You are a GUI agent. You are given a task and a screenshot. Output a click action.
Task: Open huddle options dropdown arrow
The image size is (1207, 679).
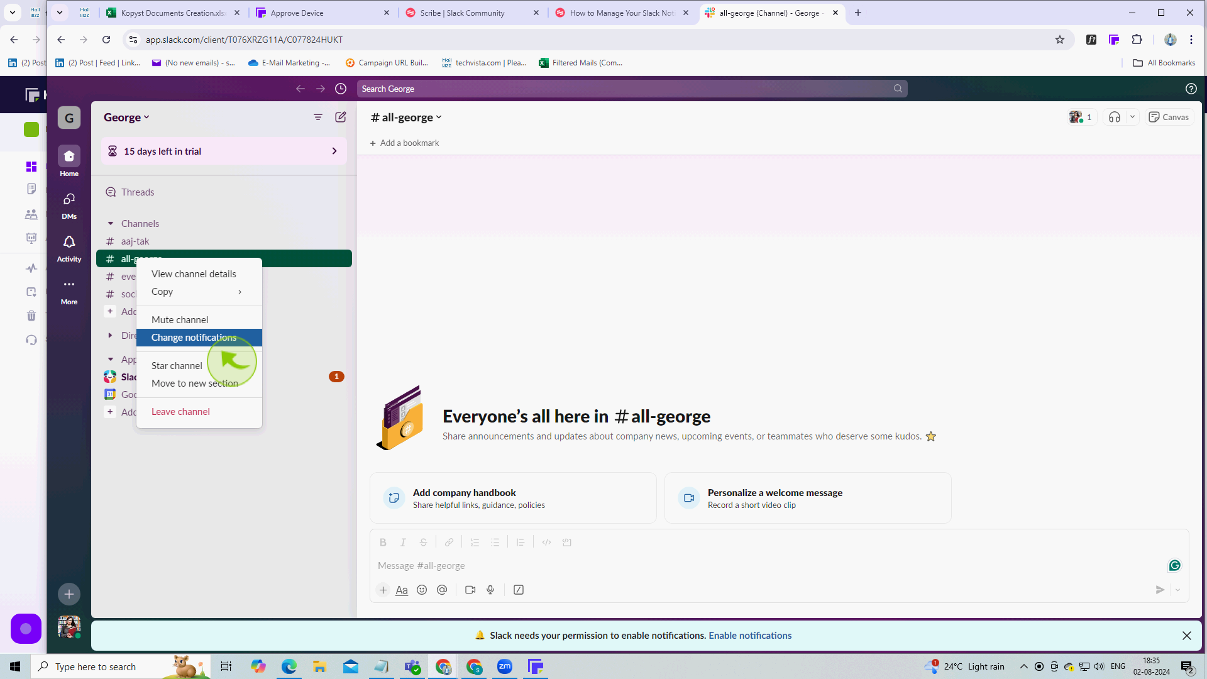pyautogui.click(x=1132, y=117)
